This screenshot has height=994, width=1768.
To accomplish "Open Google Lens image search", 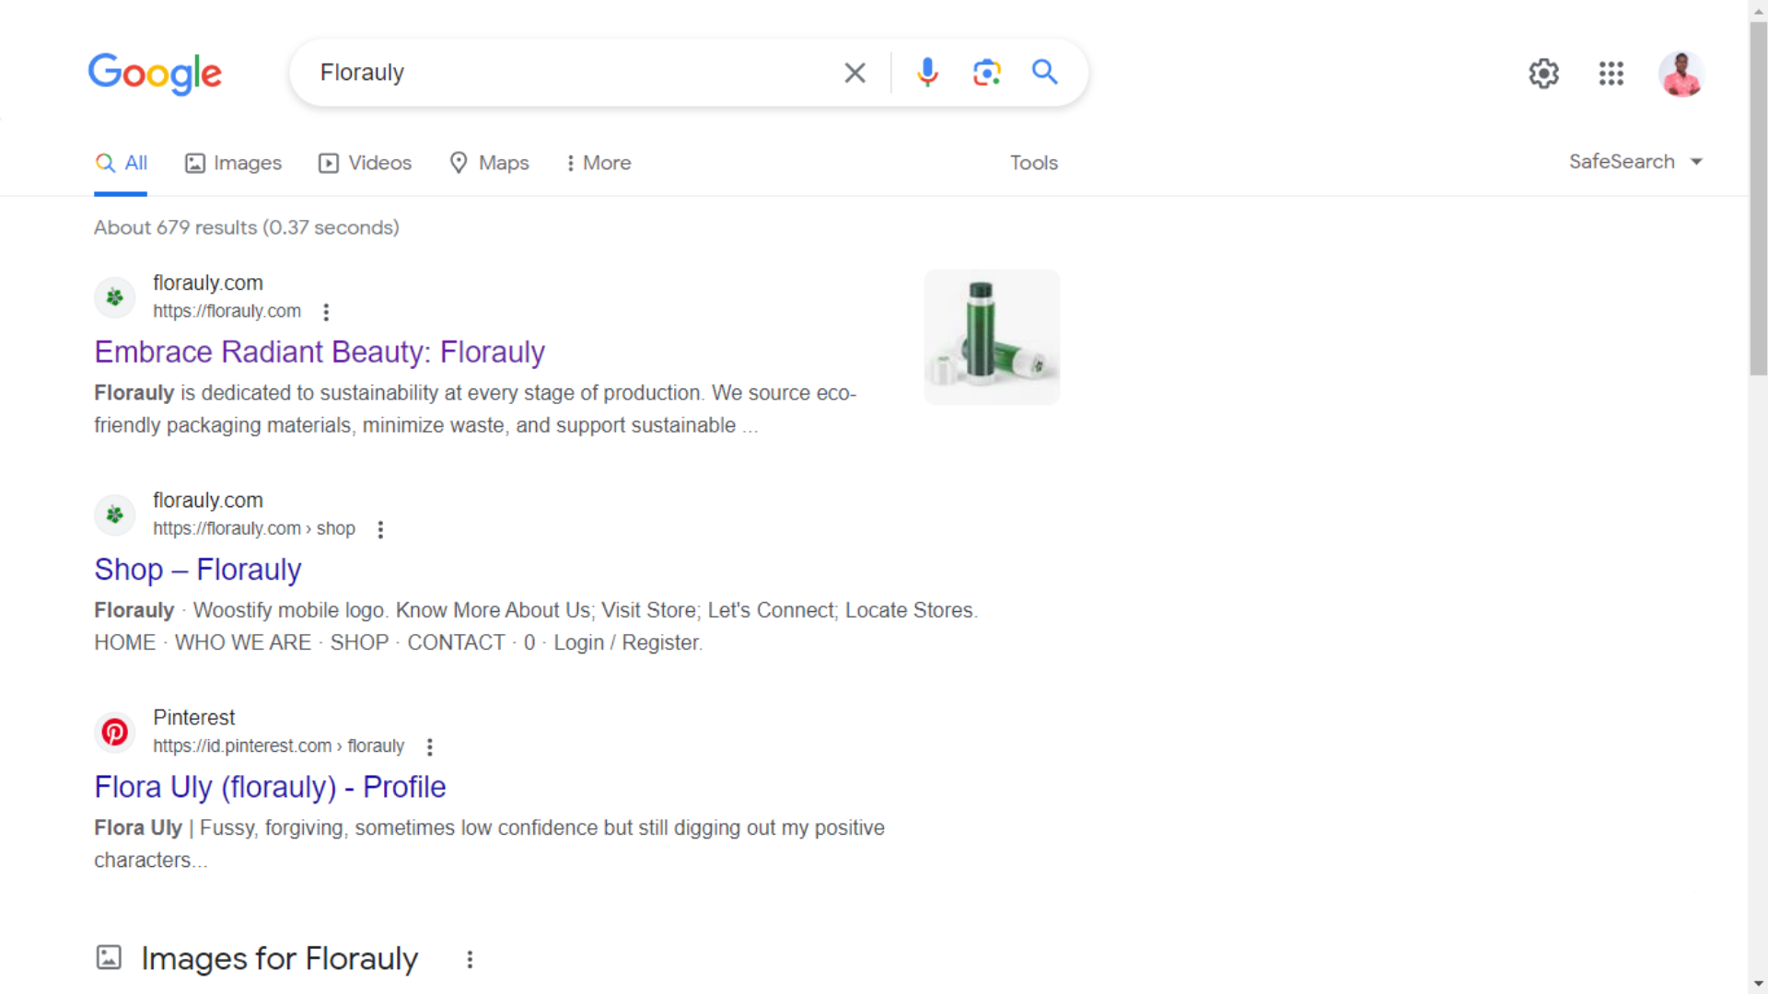I will point(986,72).
